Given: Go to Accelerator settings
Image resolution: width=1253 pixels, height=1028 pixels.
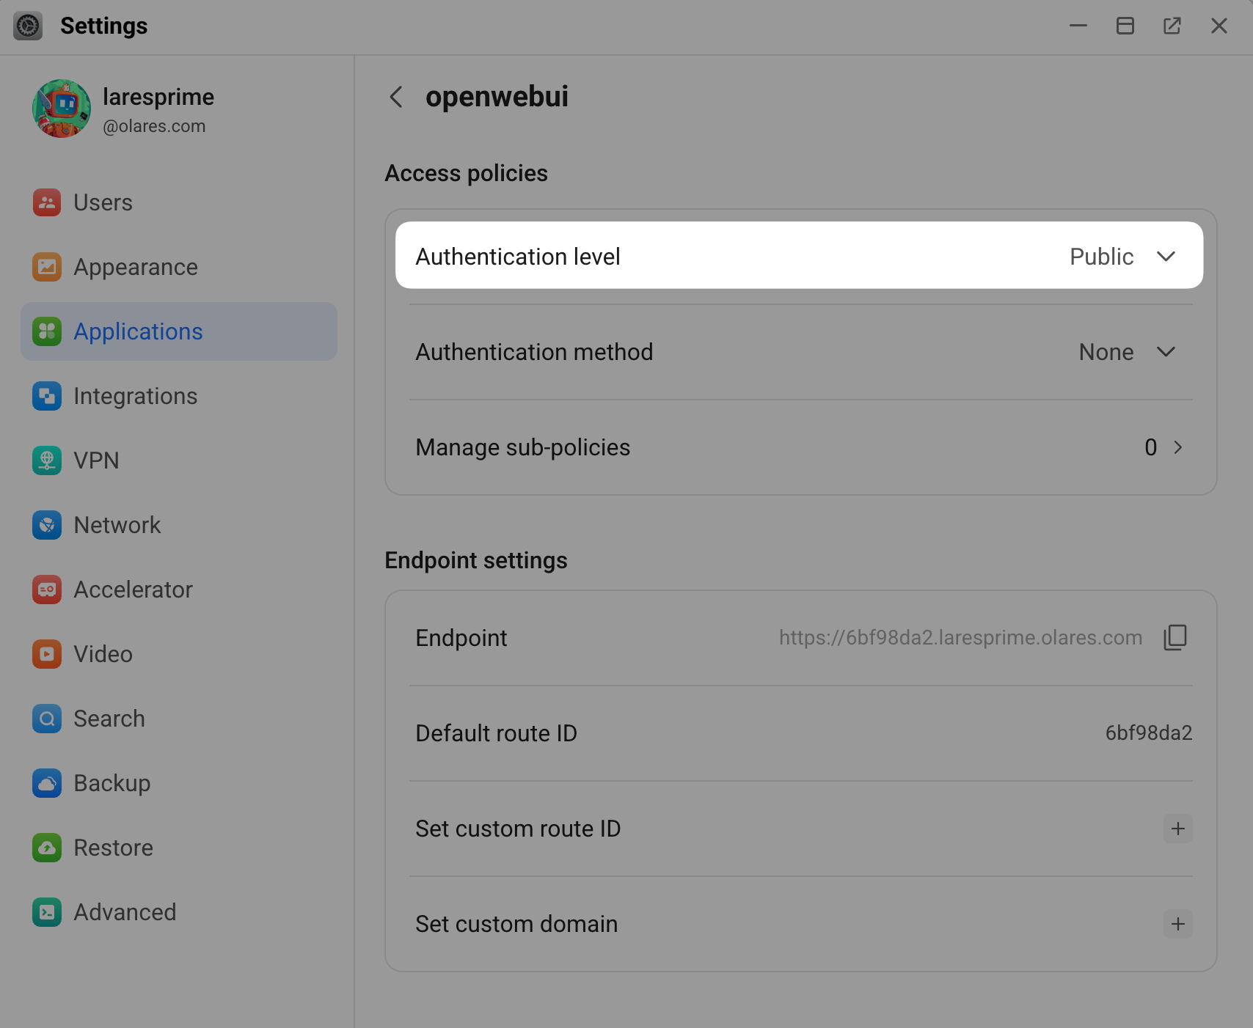Looking at the screenshot, I should pos(179,590).
